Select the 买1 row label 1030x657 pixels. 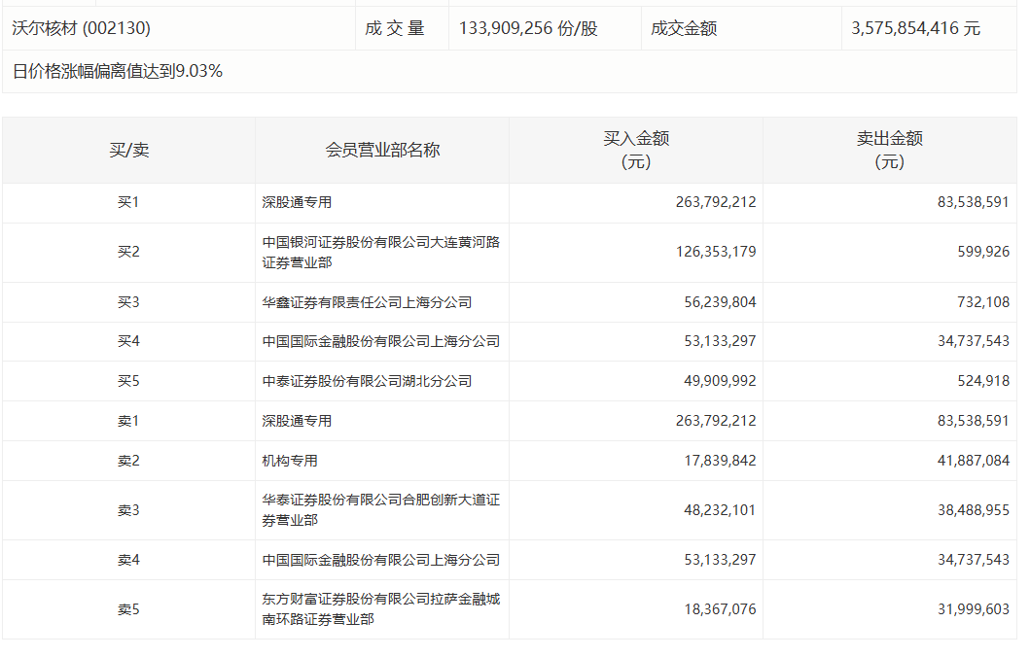pyautogui.click(x=128, y=203)
